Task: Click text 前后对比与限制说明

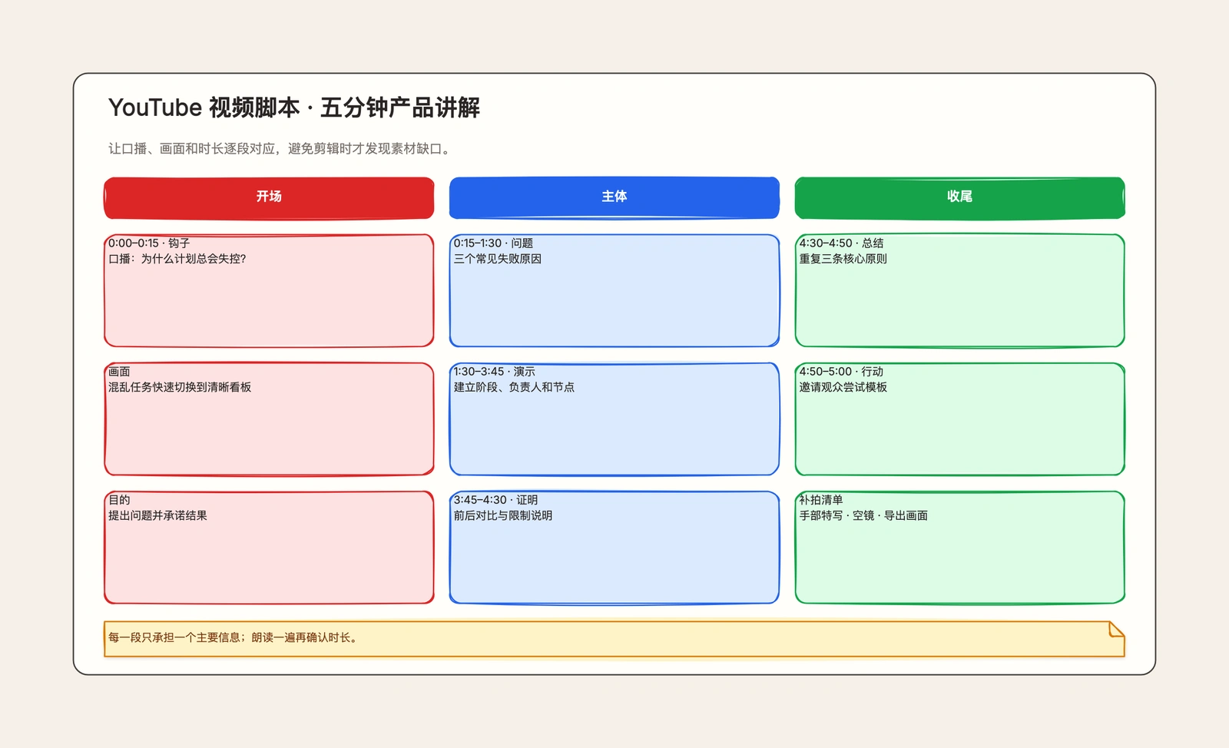Action: 503,515
